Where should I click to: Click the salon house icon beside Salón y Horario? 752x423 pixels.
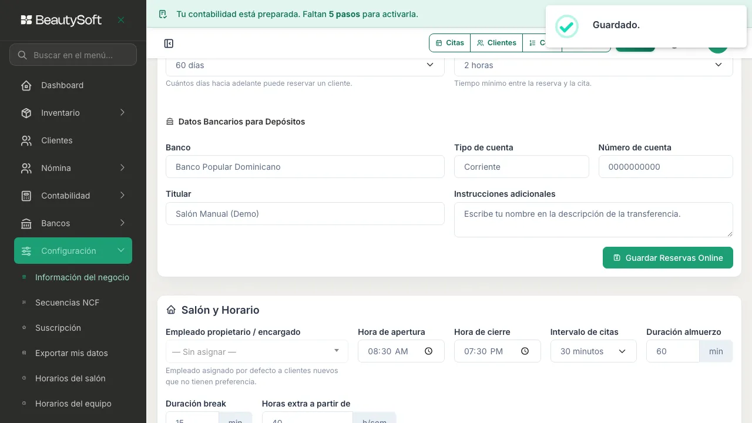(171, 310)
